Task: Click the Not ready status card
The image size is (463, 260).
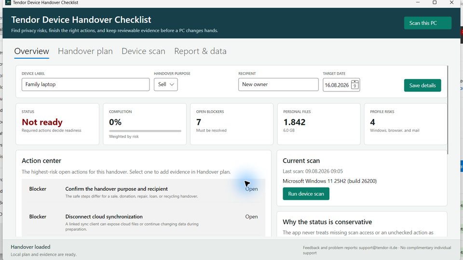Action: [x=57, y=124]
